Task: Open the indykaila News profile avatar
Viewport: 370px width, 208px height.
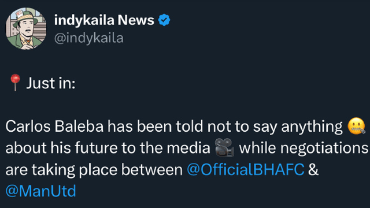Action: [26, 28]
